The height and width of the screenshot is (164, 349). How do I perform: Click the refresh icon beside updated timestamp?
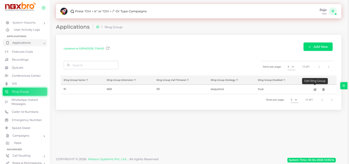pyautogui.click(x=108, y=48)
